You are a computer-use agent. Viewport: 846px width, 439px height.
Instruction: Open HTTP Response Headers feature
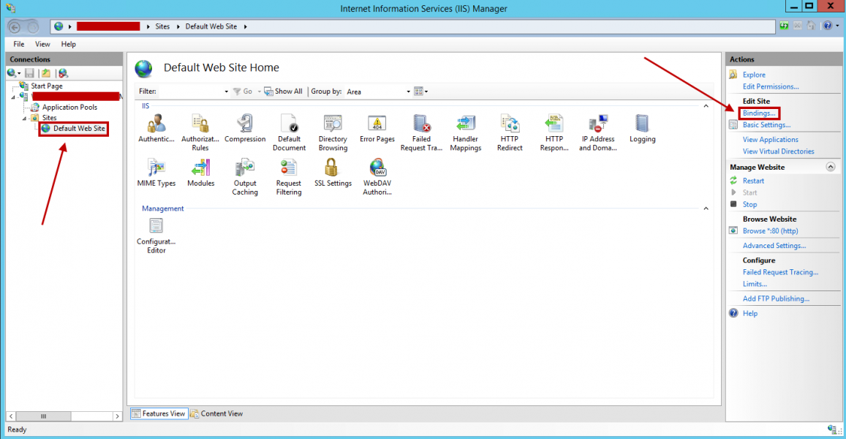(x=554, y=133)
